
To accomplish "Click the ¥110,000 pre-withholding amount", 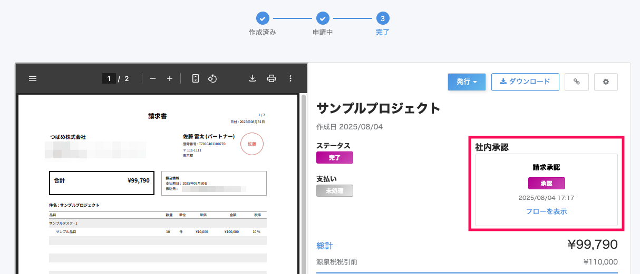I will coord(600,261).
